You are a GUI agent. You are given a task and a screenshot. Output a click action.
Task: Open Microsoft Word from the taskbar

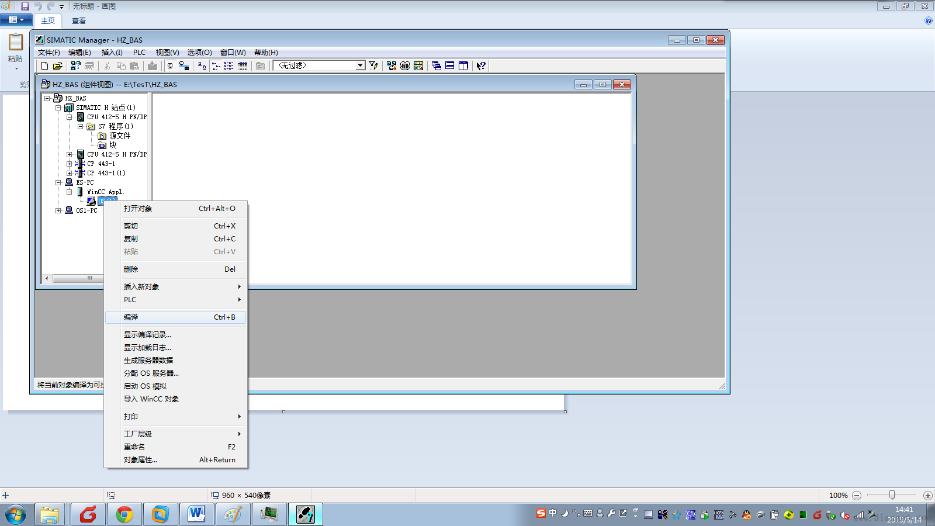(x=196, y=515)
